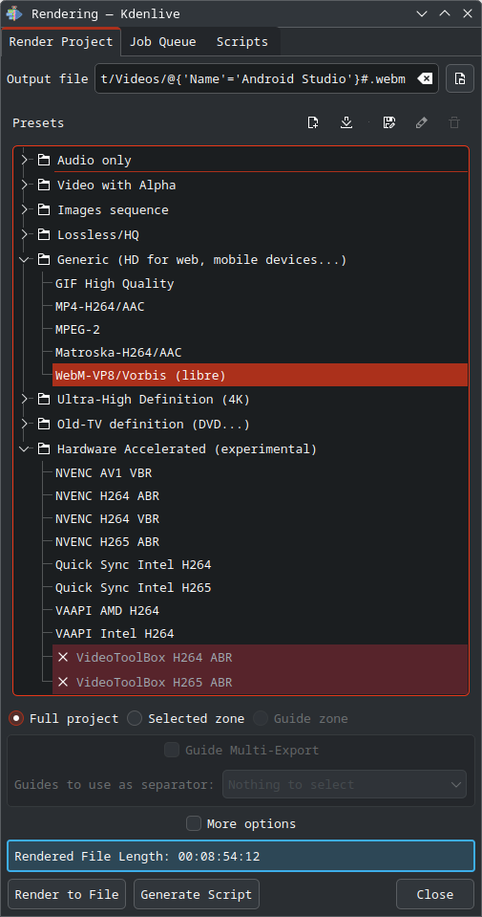Expand the Ultra-High Definition (4K) group

[25, 400]
